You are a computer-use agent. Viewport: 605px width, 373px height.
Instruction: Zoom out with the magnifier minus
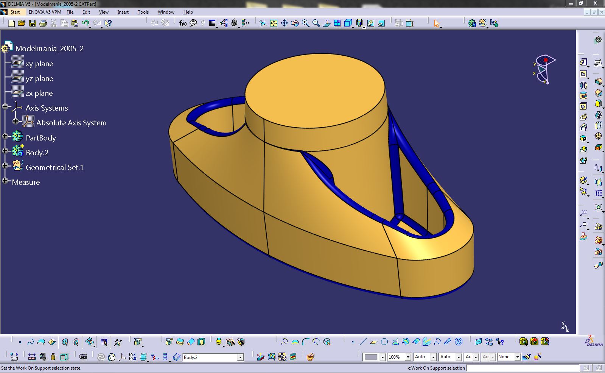[x=316, y=23]
